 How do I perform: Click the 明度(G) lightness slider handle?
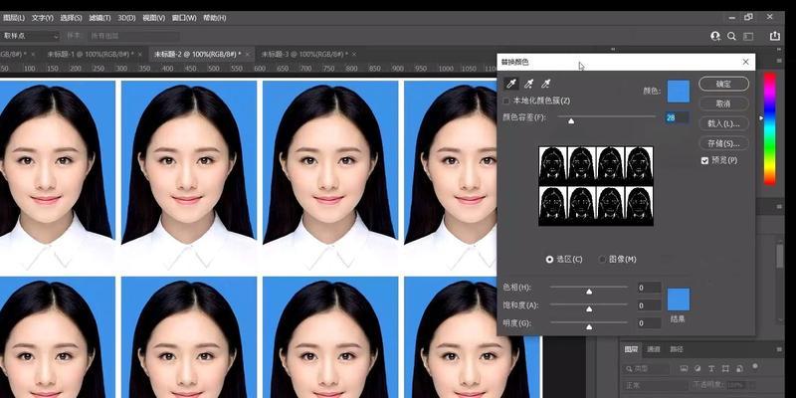point(589,327)
